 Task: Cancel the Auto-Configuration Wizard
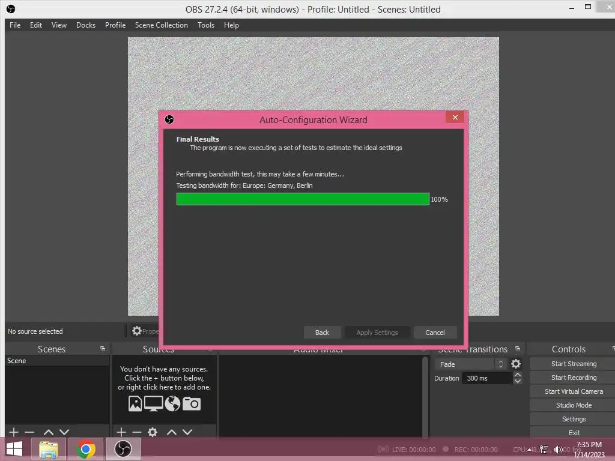coord(435,333)
